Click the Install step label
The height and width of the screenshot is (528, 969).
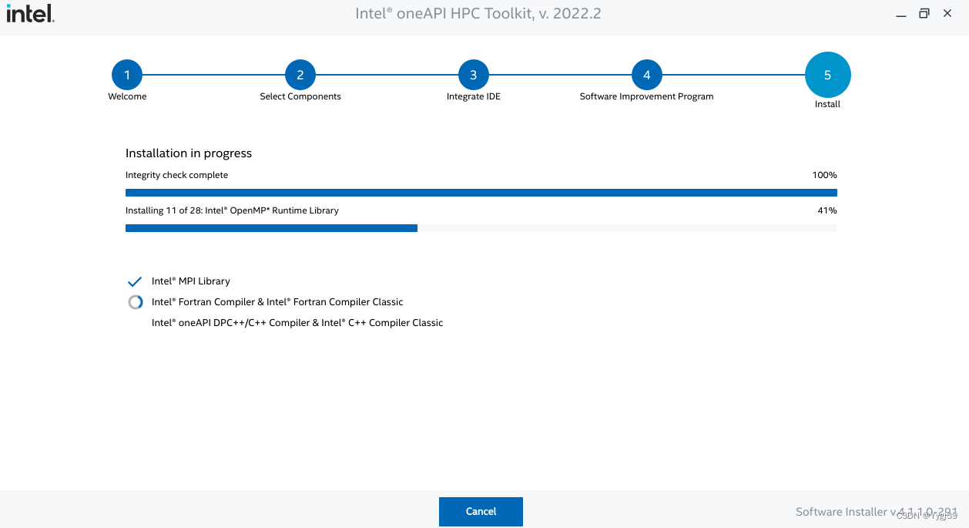827,104
